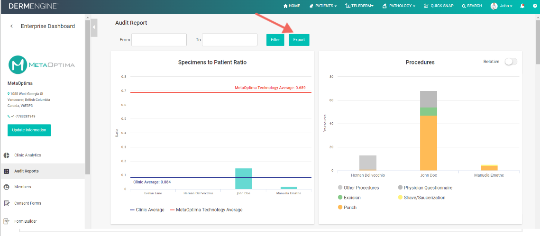Toggle Other Procedures legend entry
Viewport: 540px width, 236px height.
point(358,188)
